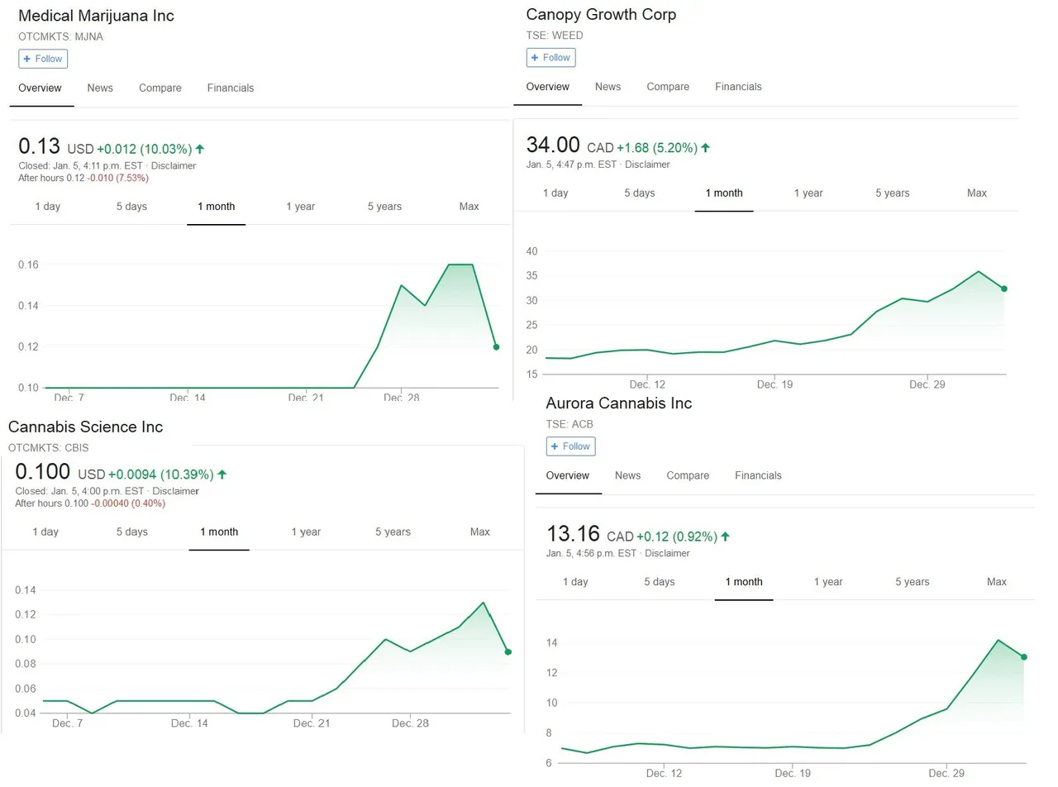Open Financials tab for Canopy Growth Corp
The height and width of the screenshot is (787, 1058).
point(738,86)
